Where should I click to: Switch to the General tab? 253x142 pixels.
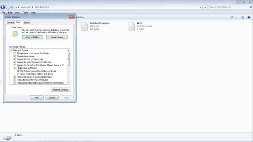[x=10, y=22]
